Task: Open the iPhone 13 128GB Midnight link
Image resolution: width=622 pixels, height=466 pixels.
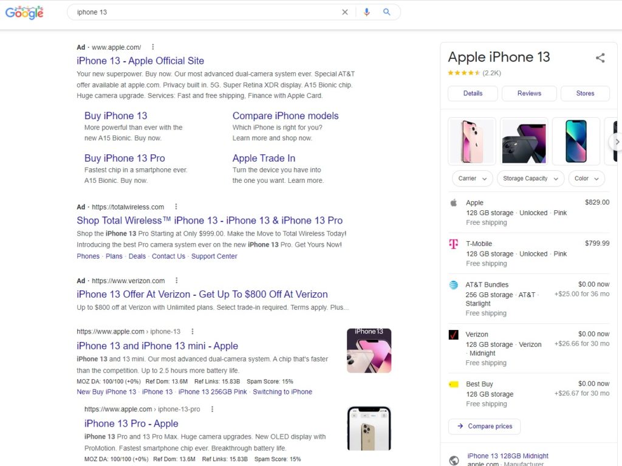Action: point(508,456)
